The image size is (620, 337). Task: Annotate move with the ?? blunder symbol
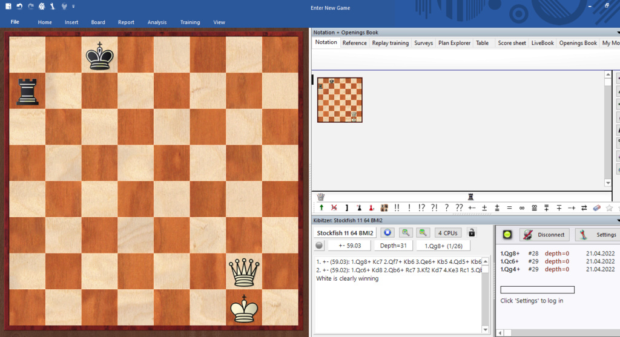point(459,208)
